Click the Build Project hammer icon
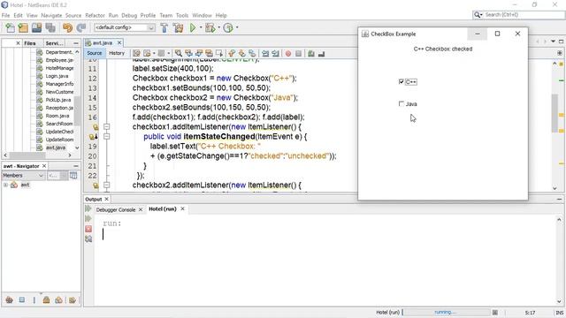This screenshot has height=318, width=566. [164, 27]
